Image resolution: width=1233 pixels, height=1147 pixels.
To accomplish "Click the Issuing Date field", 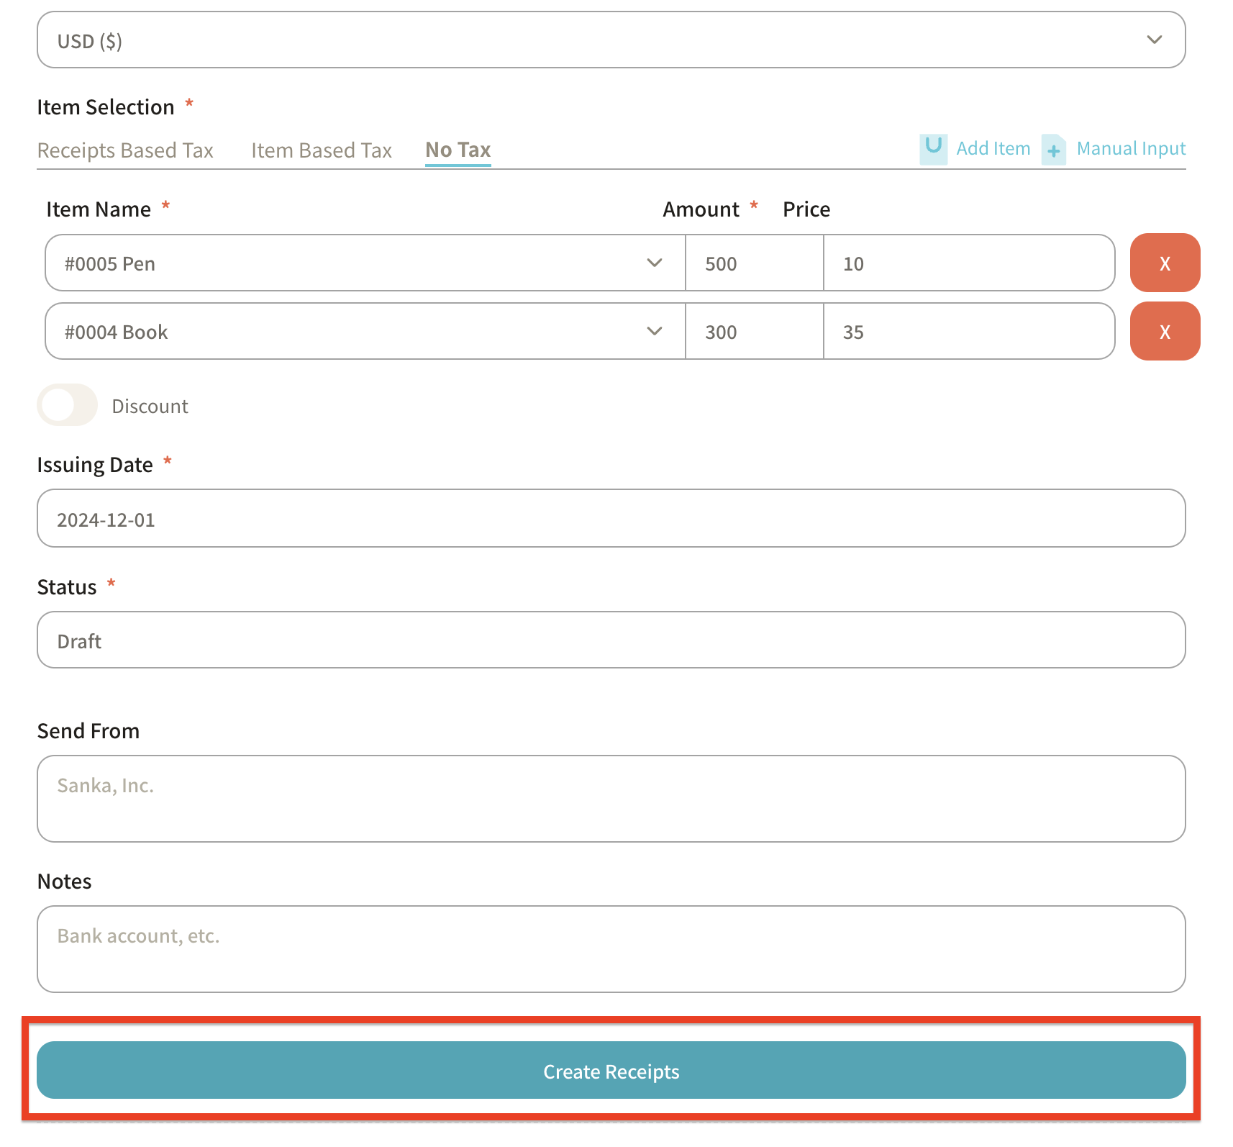I will coord(611,519).
